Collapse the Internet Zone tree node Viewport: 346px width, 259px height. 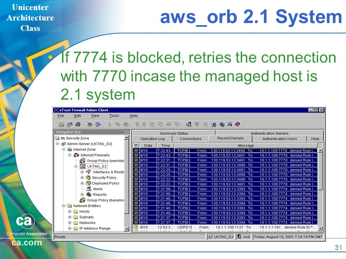click(x=63, y=150)
